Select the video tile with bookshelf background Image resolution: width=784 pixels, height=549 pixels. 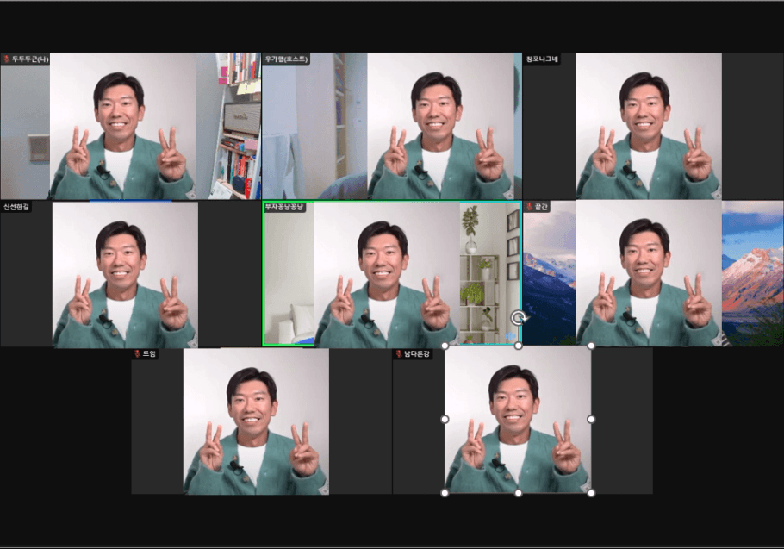[130, 127]
